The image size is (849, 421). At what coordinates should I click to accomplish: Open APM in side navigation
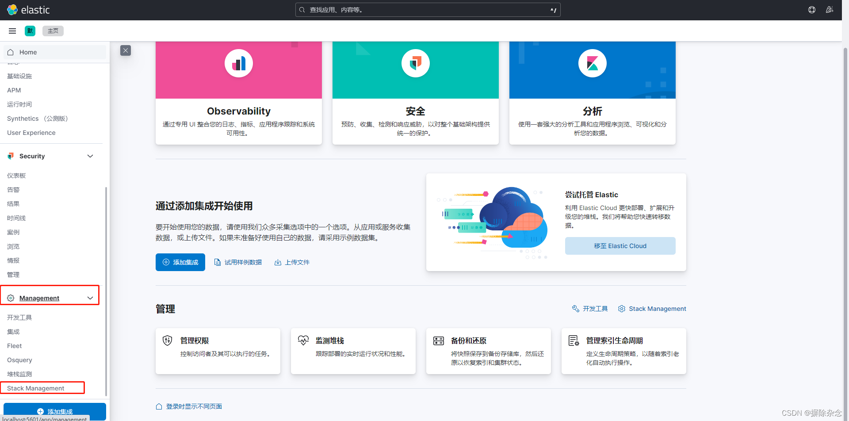pos(14,90)
